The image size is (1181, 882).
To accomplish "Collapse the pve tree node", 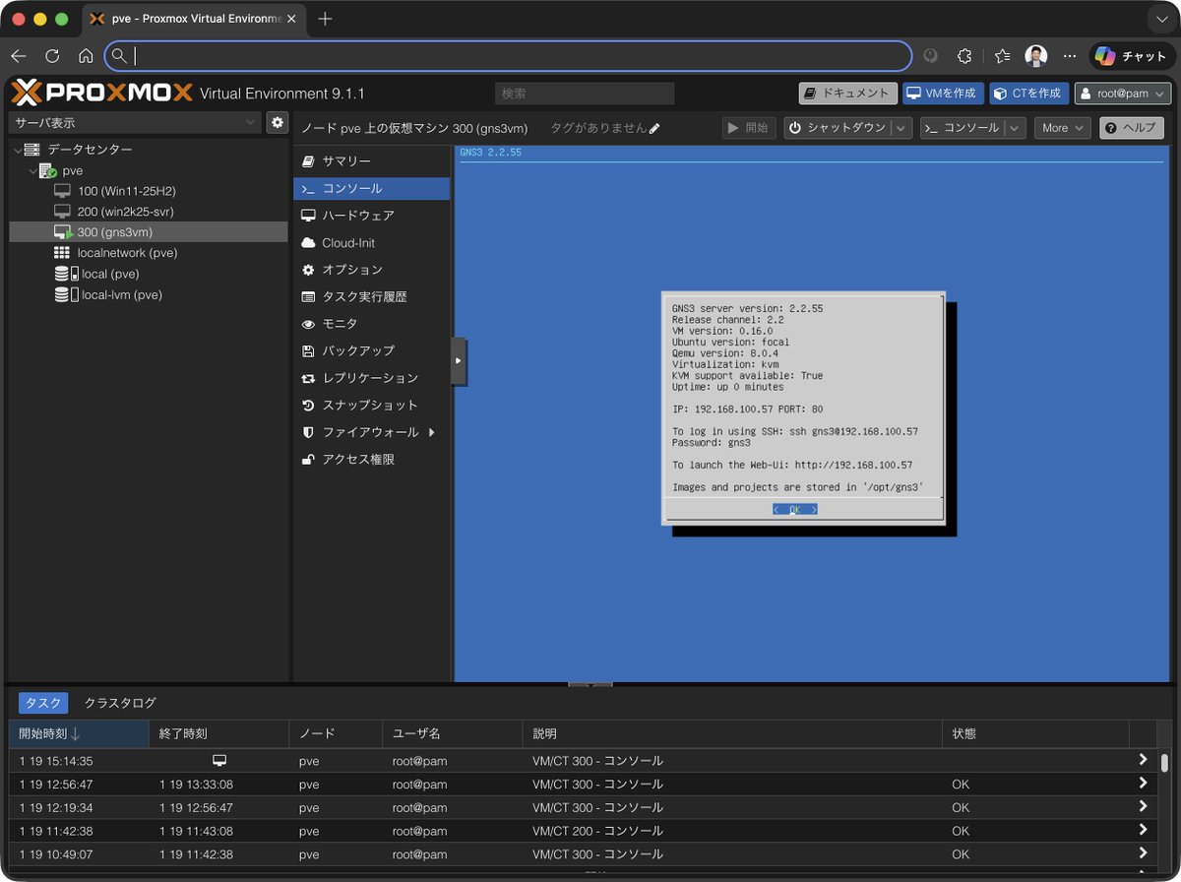I will pyautogui.click(x=31, y=170).
